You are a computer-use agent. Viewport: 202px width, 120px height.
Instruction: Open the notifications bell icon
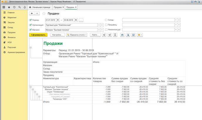[x=25, y=7]
